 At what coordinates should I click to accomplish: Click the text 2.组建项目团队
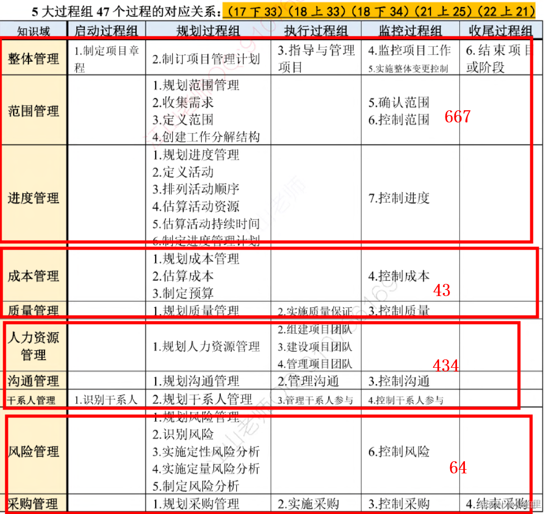coord(315,329)
